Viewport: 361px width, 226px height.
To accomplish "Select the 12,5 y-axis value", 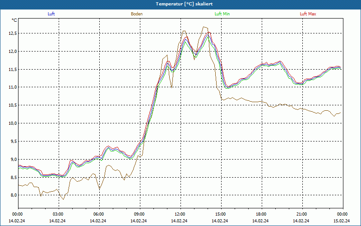I will coord(13,33).
